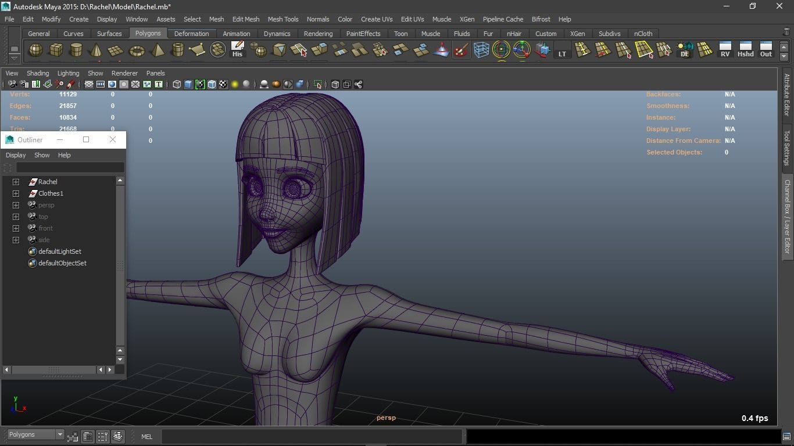Image resolution: width=794 pixels, height=446 pixels.
Task: Create a polygon cone from the shelf
Action: click(96, 51)
